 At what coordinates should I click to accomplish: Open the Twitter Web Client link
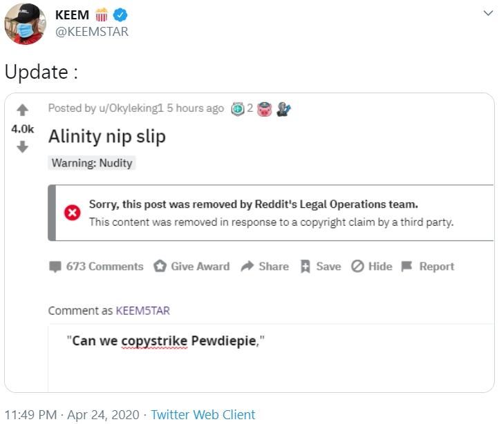[x=203, y=415]
